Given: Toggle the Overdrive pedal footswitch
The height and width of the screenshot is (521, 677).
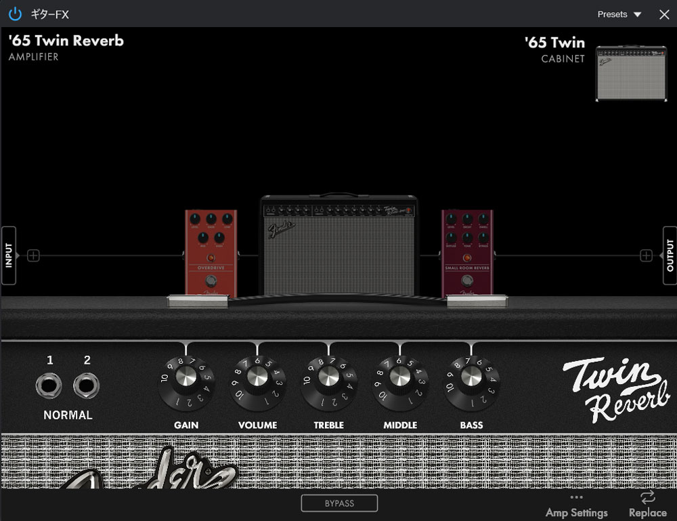Looking at the screenshot, I should pos(211,281).
